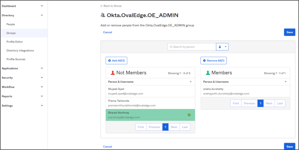The height and width of the screenshot is (150, 299).
Task: Click Previous in Not Members pagination
Action: coord(155,127)
